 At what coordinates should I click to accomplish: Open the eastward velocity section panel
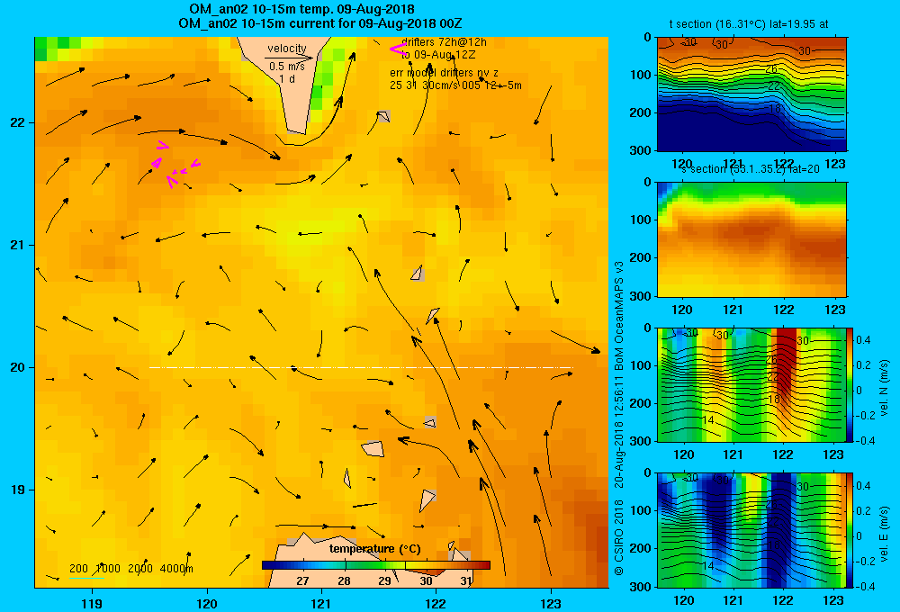coord(751,530)
